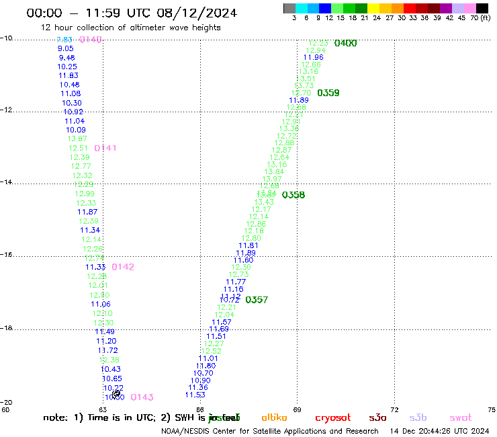The height and width of the screenshot is (437, 497).
Task: Click the green time label '0400'
Action: tap(345, 43)
